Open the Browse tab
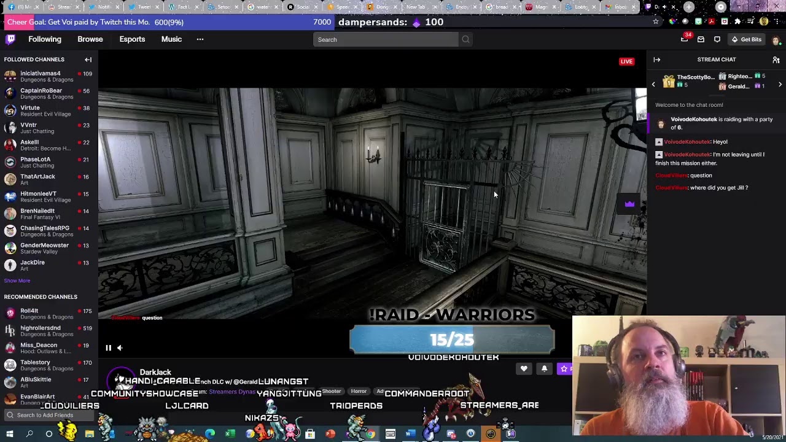 (90, 39)
